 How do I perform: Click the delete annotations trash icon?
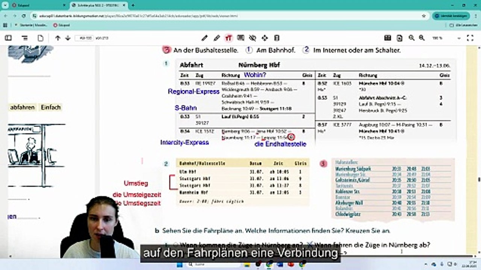click(x=277, y=38)
